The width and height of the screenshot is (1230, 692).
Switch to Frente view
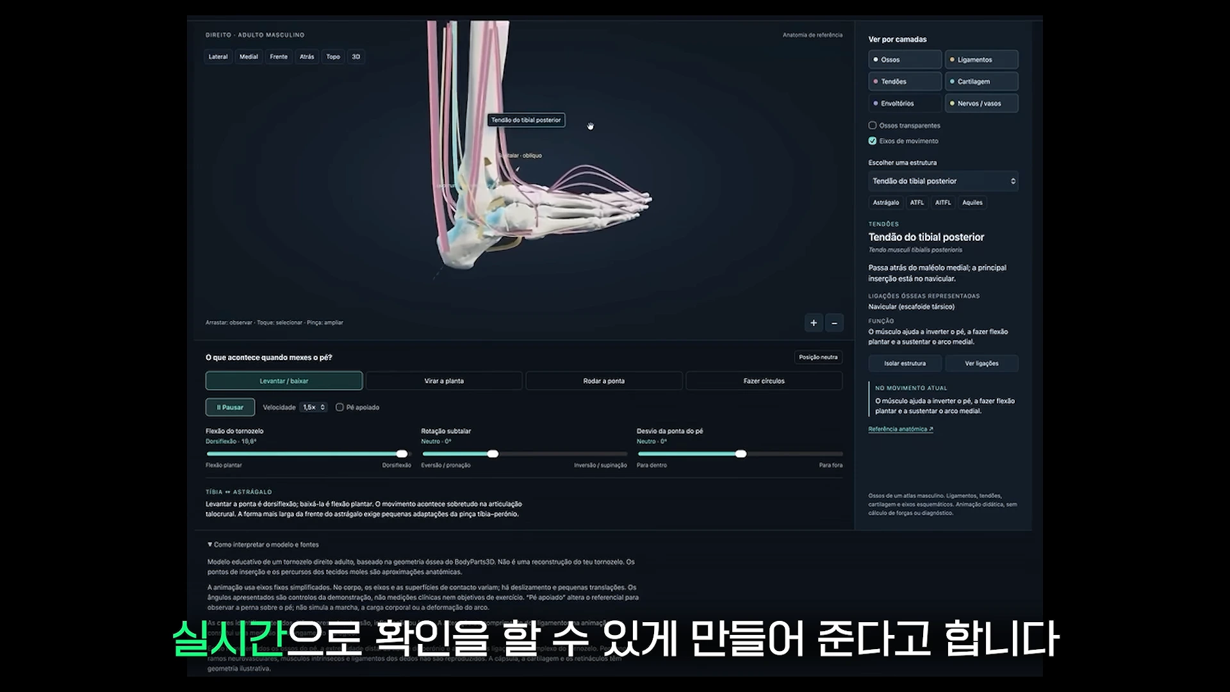tap(279, 56)
